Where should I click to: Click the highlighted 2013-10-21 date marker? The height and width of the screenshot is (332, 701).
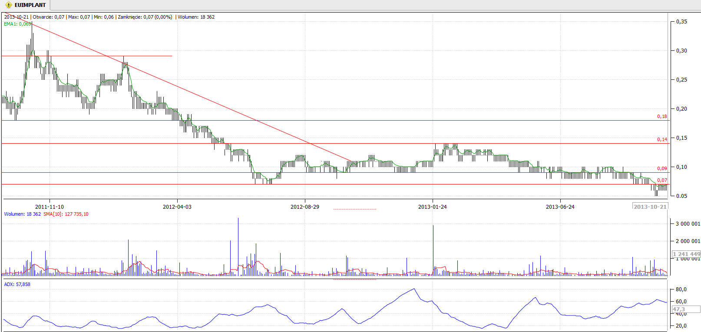coord(650,207)
